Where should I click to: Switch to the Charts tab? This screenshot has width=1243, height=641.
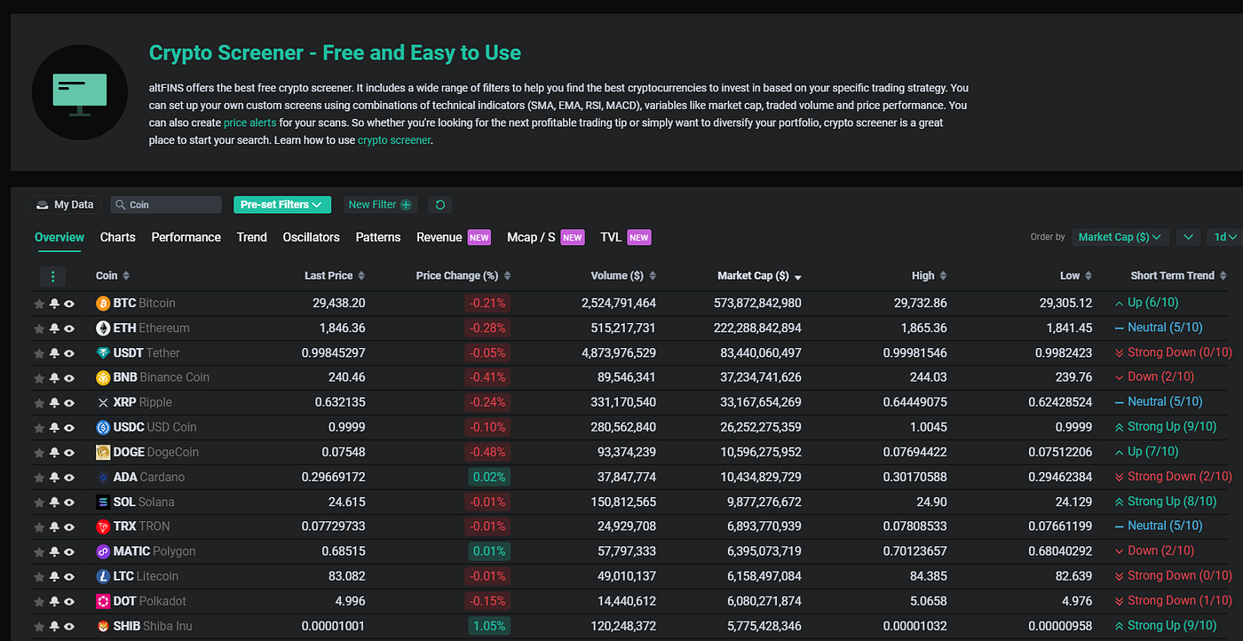[x=118, y=237]
